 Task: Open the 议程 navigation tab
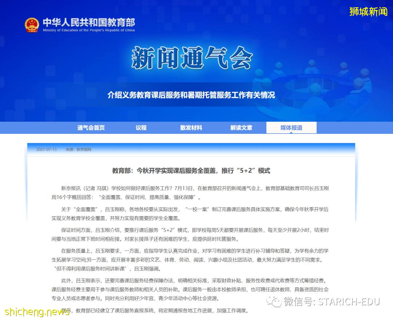(140, 127)
